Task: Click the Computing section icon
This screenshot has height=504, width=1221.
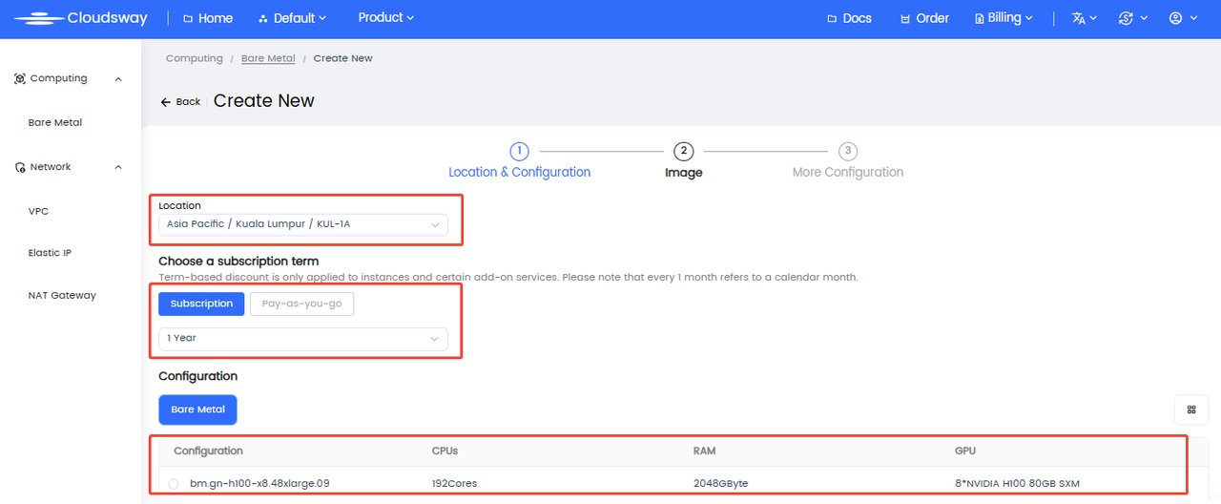Action: (x=20, y=79)
